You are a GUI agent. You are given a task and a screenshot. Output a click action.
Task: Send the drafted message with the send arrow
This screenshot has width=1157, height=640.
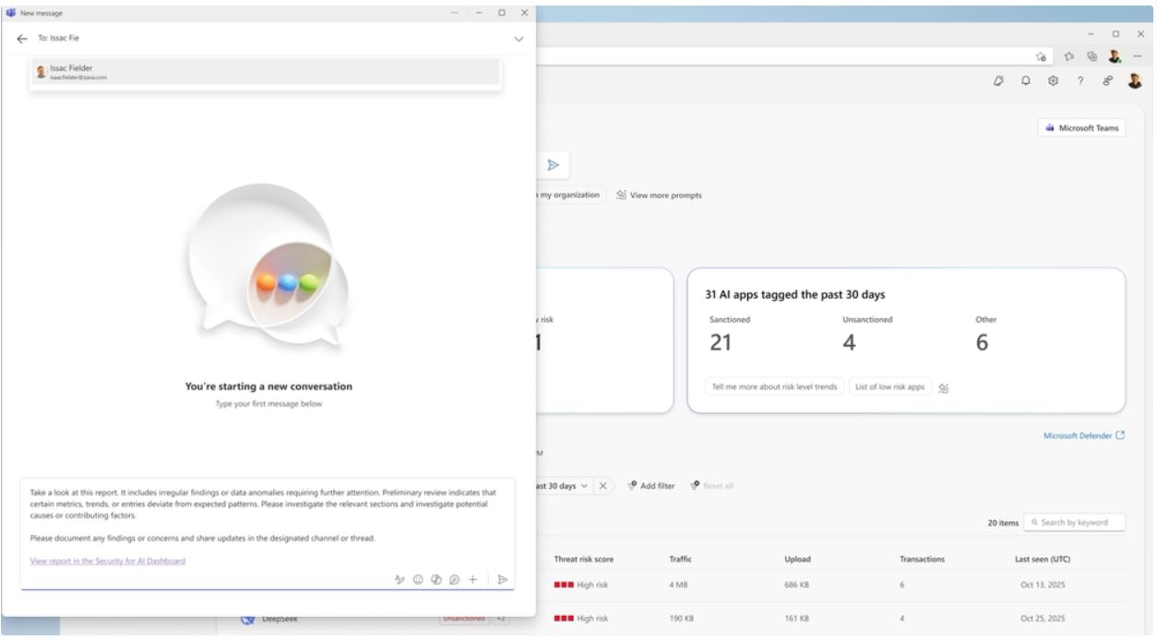point(503,579)
